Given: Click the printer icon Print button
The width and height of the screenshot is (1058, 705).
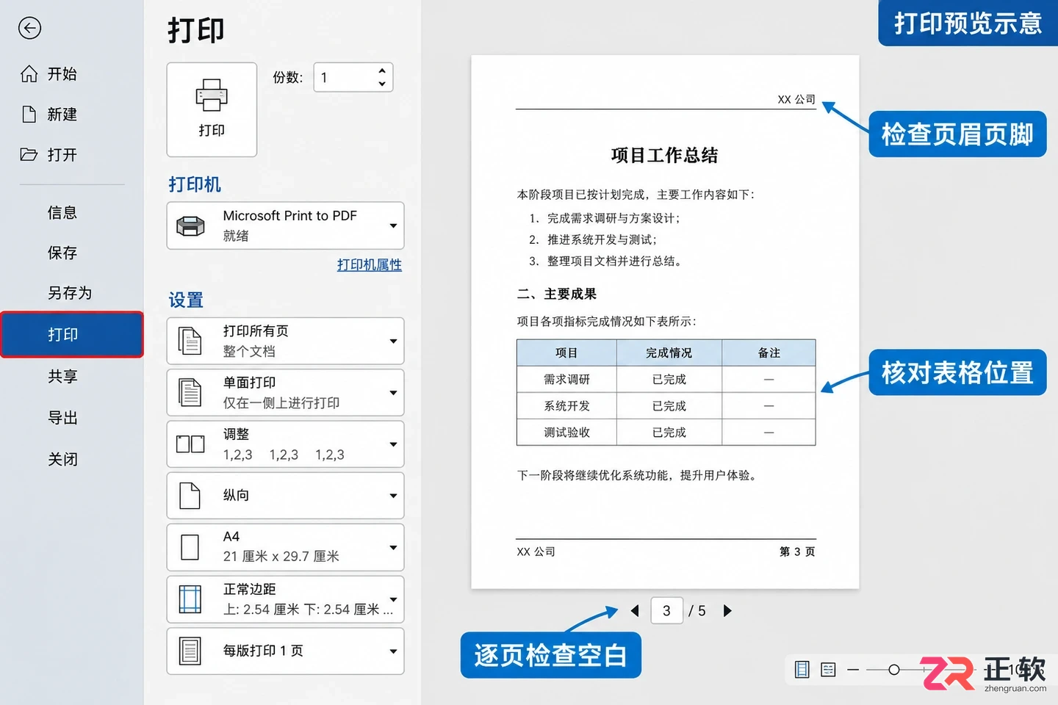Looking at the screenshot, I should [212, 109].
